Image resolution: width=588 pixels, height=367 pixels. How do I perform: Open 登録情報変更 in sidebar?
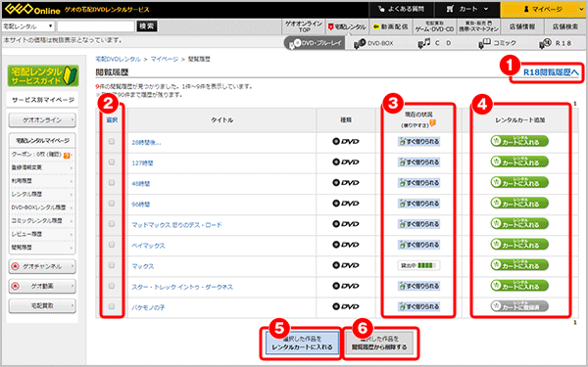pyautogui.click(x=41, y=167)
